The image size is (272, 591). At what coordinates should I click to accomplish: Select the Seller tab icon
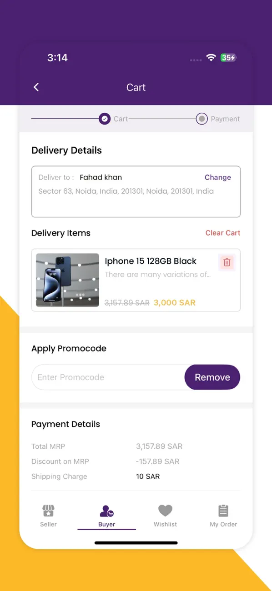(48, 511)
